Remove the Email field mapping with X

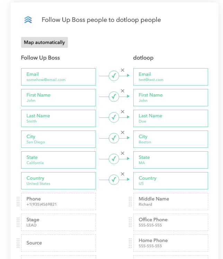coord(122,70)
